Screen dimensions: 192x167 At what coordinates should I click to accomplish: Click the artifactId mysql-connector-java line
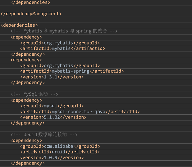80,112
